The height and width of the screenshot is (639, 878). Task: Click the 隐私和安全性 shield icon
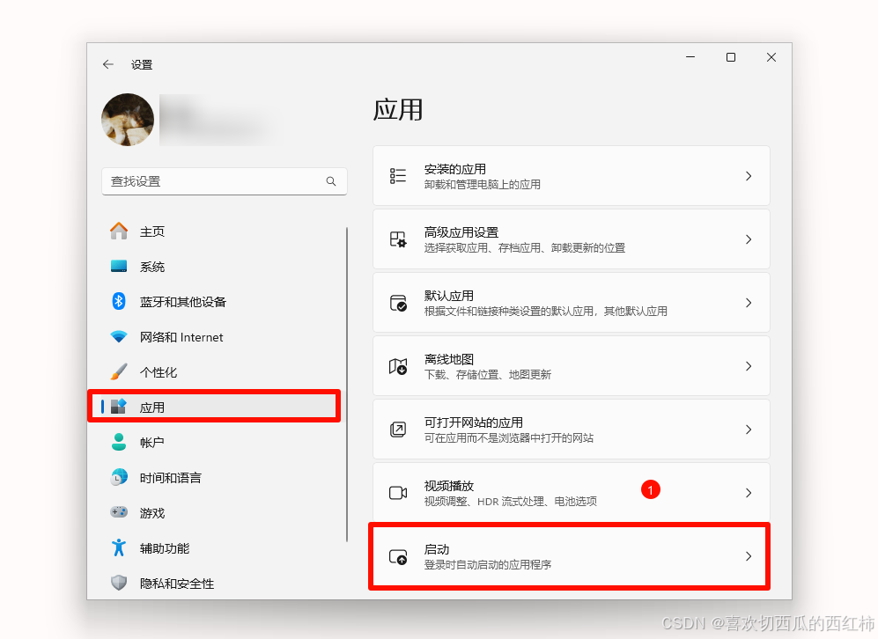point(119,583)
